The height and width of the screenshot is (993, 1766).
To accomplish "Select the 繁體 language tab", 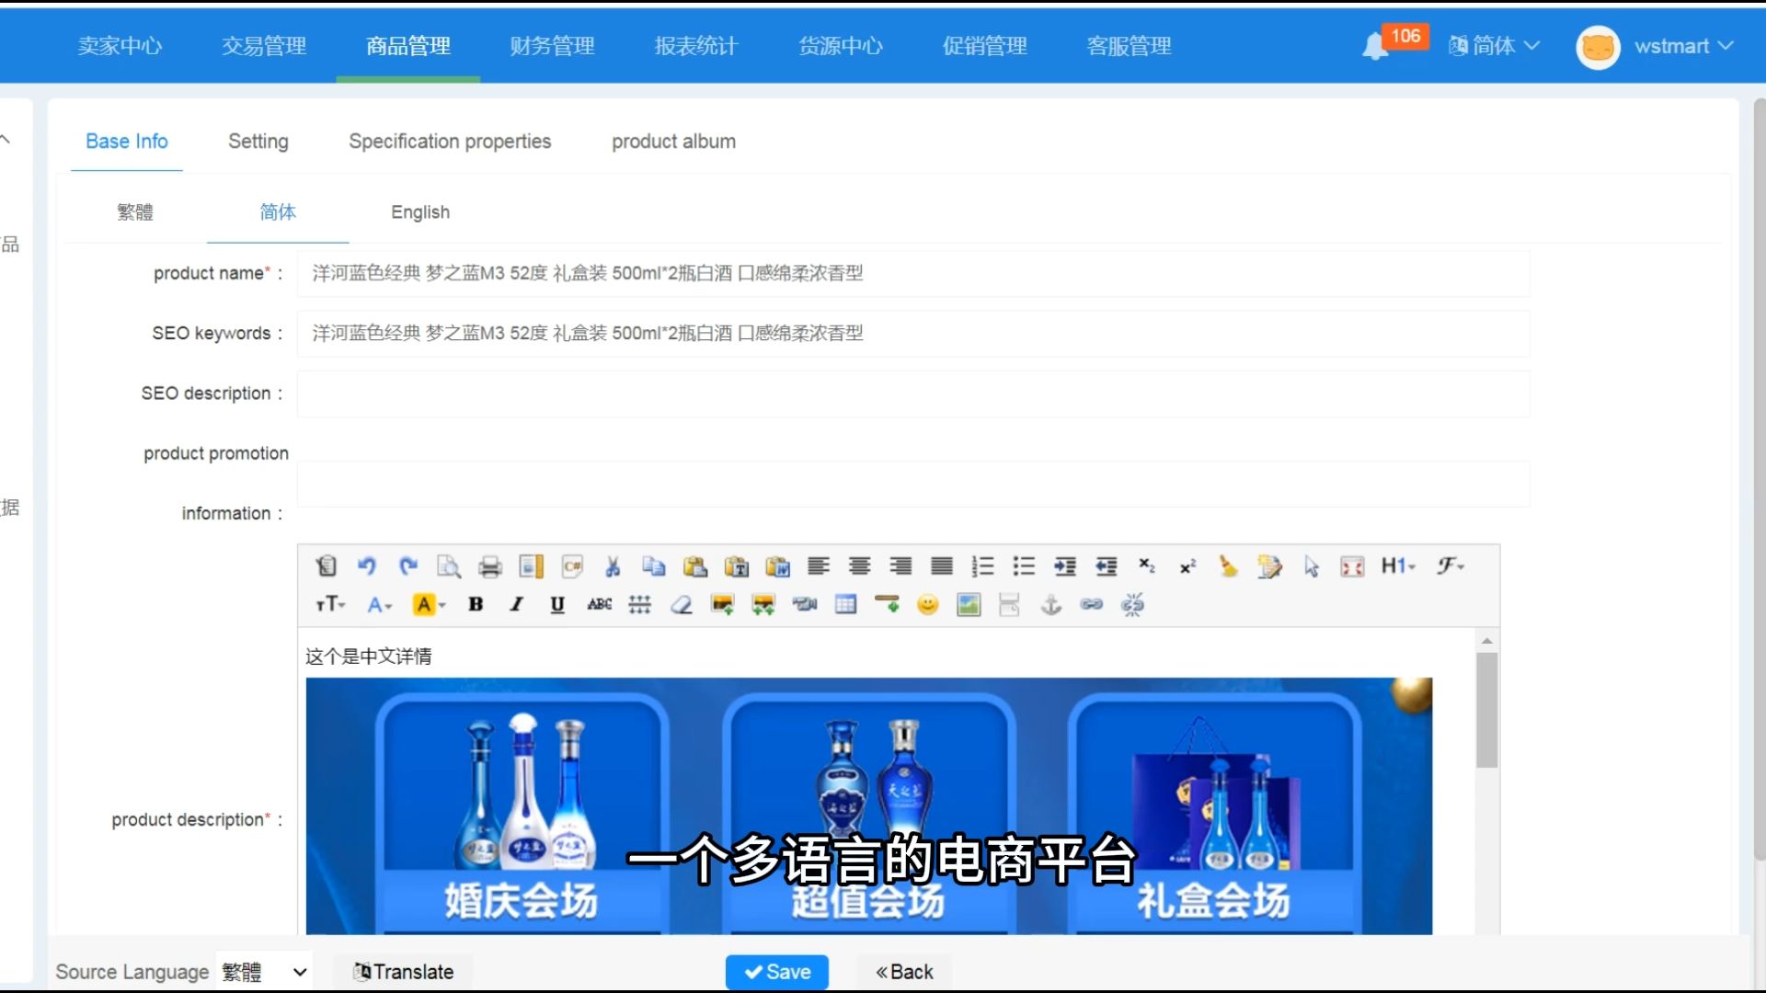I will coord(135,212).
